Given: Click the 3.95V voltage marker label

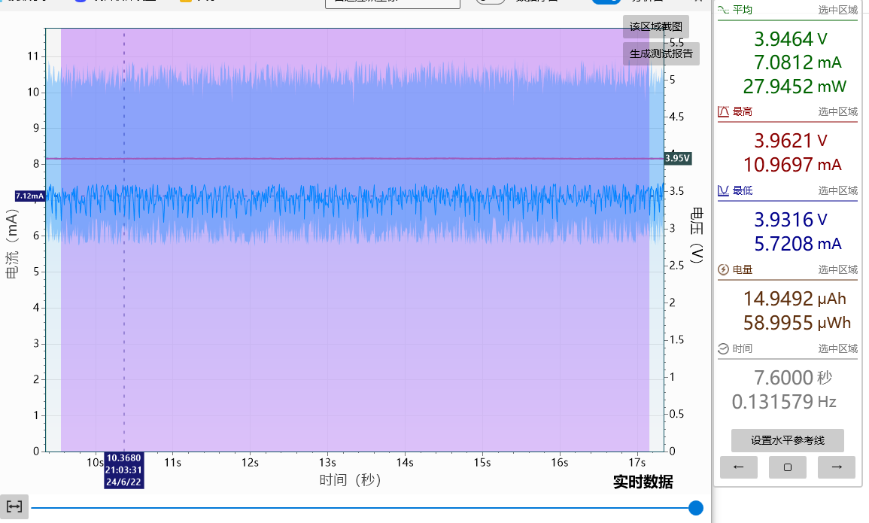Looking at the screenshot, I should coord(678,159).
